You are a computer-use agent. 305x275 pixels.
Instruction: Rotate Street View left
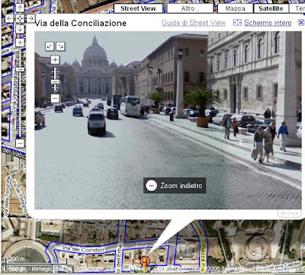point(50,46)
